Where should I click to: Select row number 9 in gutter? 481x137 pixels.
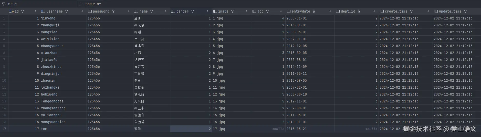[x=4, y=73]
